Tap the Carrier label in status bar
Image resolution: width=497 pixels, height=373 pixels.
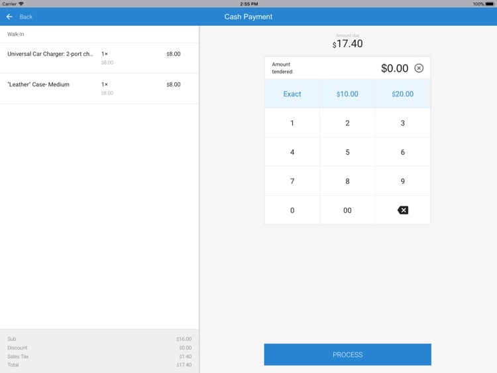(x=9, y=4)
